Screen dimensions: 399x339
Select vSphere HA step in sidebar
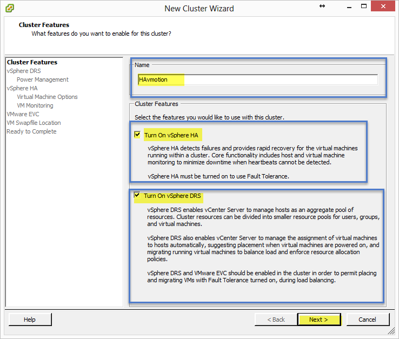click(x=22, y=88)
